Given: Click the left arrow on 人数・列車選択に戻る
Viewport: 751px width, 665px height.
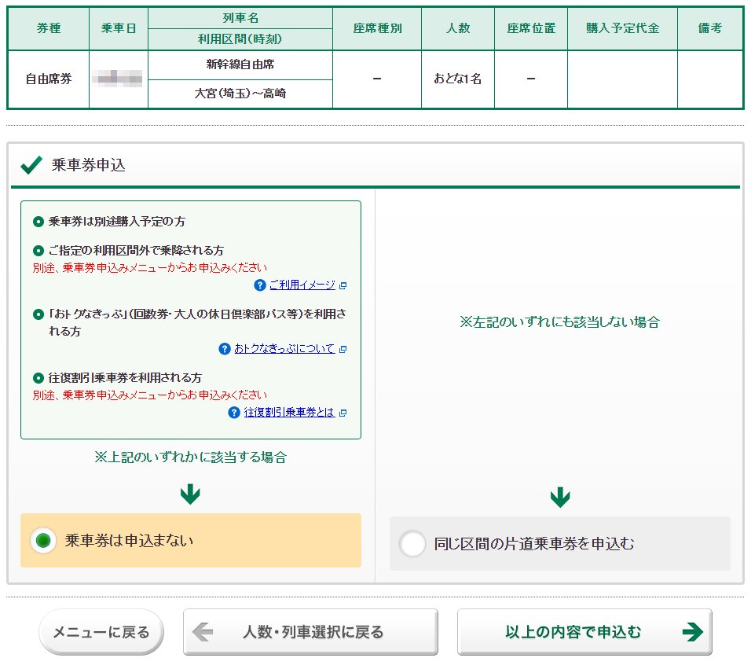Looking at the screenshot, I should pos(203,632).
